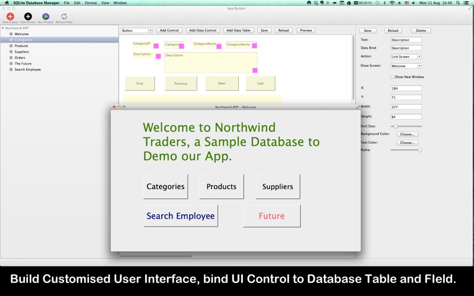Click the volume icon in menu bar
Screen dimensions: 474x296
click(413, 3)
